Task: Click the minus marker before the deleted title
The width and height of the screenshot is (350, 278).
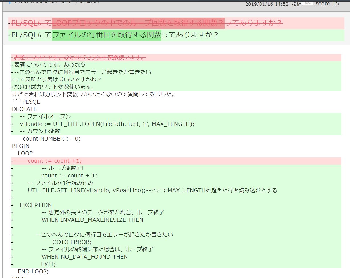Action: [9, 23]
